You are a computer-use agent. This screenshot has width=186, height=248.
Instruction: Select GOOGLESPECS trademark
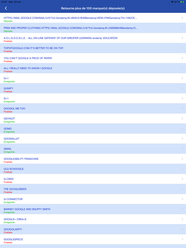tap(93, 240)
